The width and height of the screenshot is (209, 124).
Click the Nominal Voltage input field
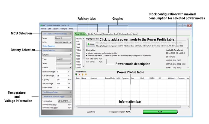coord(61,71)
